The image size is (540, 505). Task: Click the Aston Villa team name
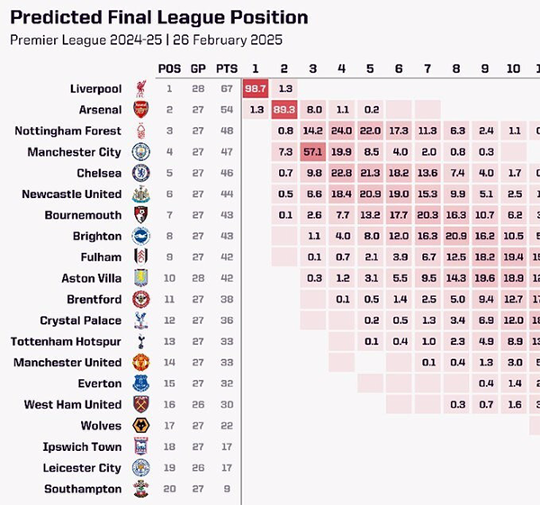pyautogui.click(x=91, y=278)
